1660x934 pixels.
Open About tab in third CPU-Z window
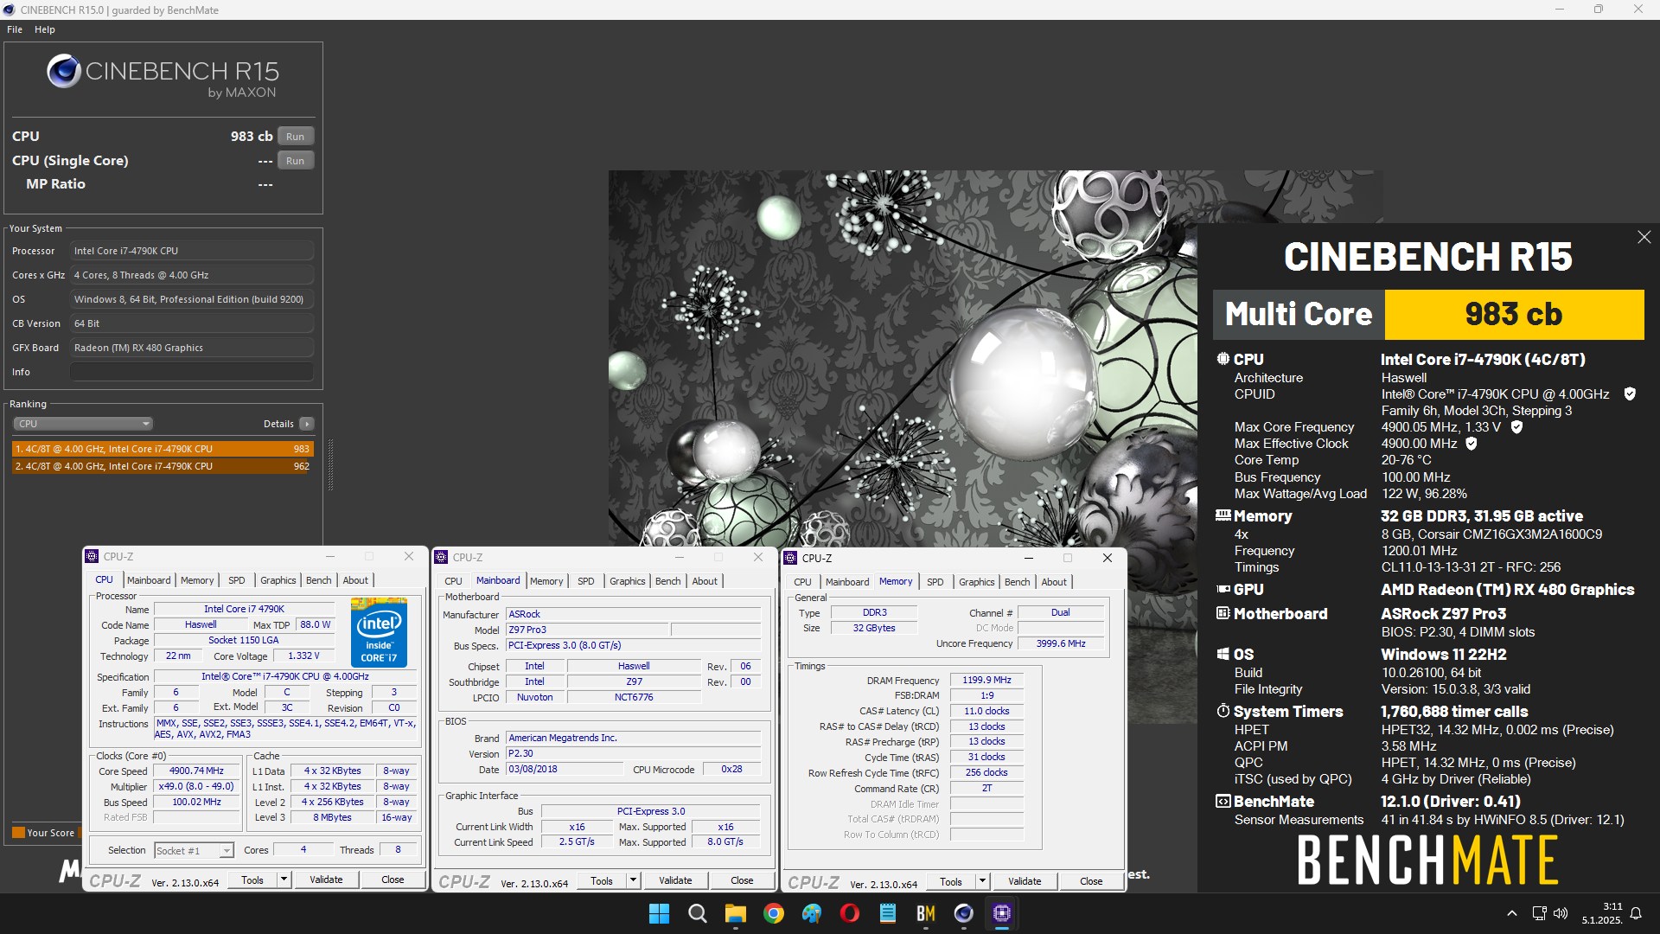1053,582
